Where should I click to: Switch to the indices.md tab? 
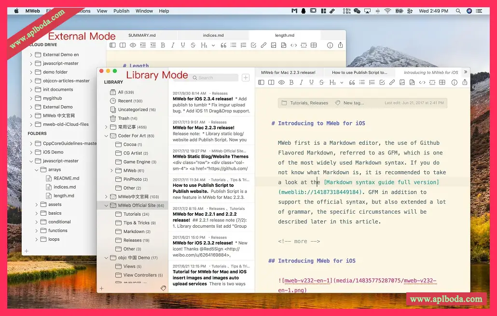[213, 35]
